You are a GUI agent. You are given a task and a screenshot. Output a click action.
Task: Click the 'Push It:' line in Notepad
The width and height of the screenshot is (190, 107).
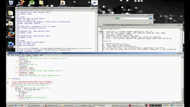click(x=107, y=41)
